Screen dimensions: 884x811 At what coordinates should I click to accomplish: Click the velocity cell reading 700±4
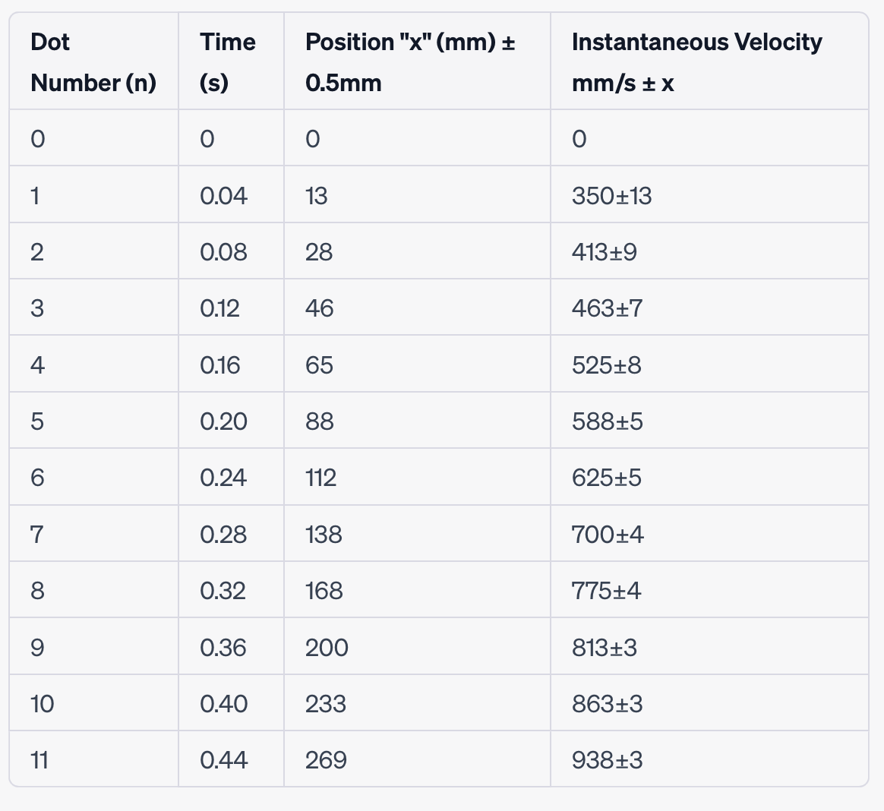coord(608,535)
